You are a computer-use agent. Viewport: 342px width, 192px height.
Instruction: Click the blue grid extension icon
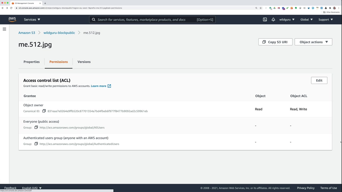(321, 8)
